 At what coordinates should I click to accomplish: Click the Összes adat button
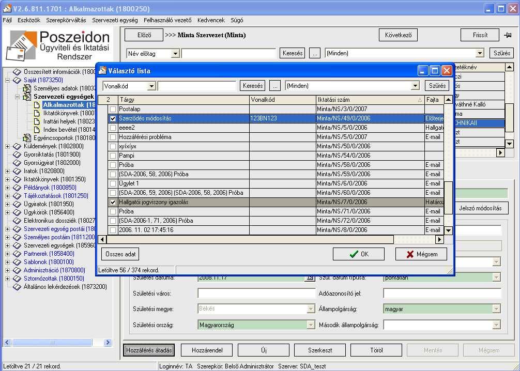click(x=120, y=254)
